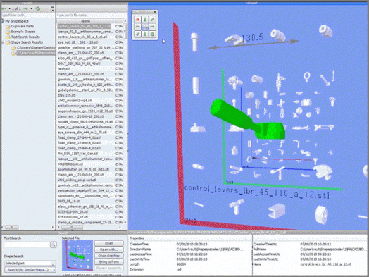Open the Shape Search 'Selected part' dropdown
The height and width of the screenshot is (277, 369).
[54, 264]
